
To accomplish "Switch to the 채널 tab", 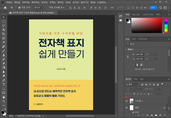I will pos(136,79).
